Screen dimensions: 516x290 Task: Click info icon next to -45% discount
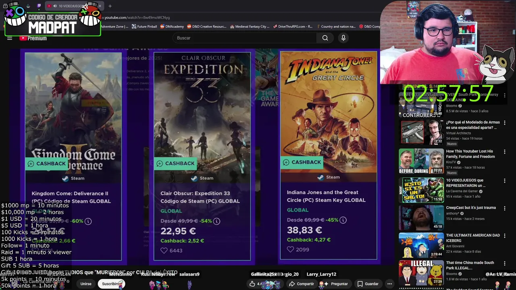[343, 220]
